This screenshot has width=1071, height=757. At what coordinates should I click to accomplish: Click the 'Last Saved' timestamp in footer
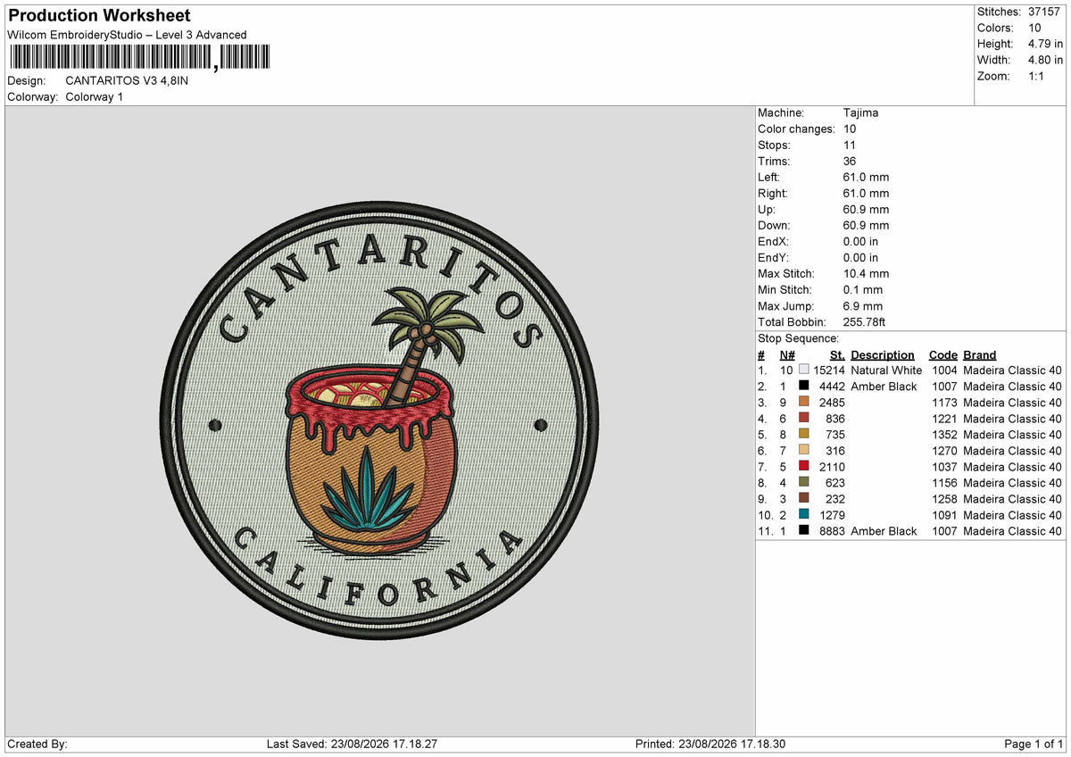pyautogui.click(x=351, y=744)
